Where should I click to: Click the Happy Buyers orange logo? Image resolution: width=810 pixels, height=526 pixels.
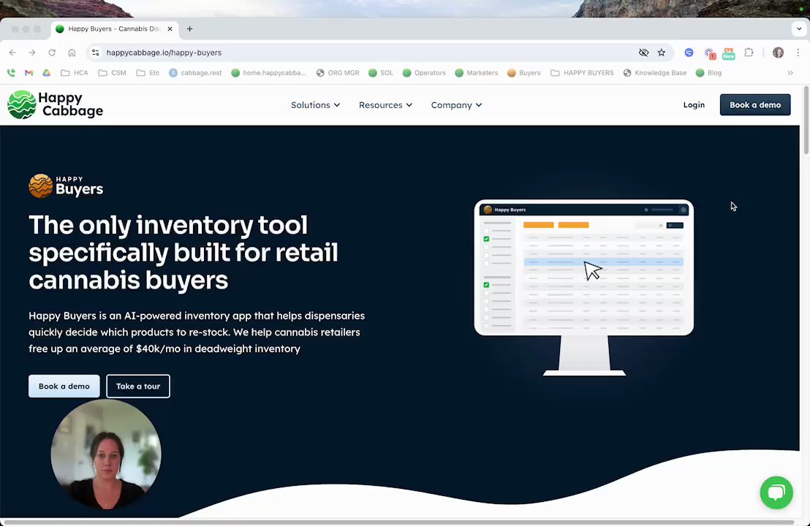point(66,186)
